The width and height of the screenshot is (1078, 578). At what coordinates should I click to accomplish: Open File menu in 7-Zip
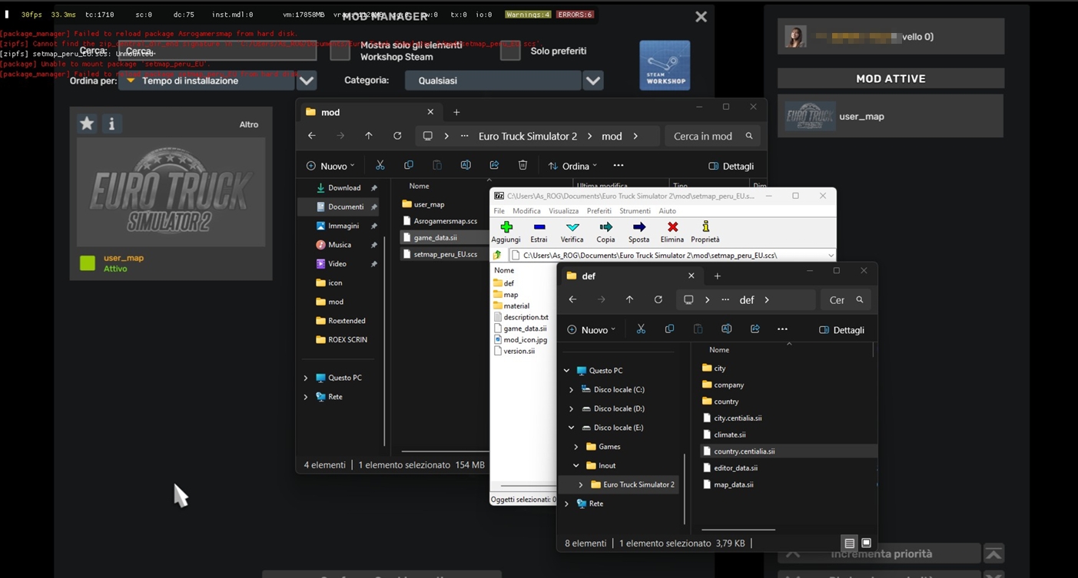pyautogui.click(x=499, y=210)
